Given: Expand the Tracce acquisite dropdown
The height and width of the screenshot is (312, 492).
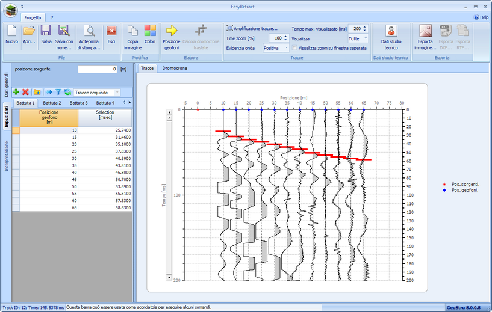Looking at the screenshot, I should coord(117,93).
